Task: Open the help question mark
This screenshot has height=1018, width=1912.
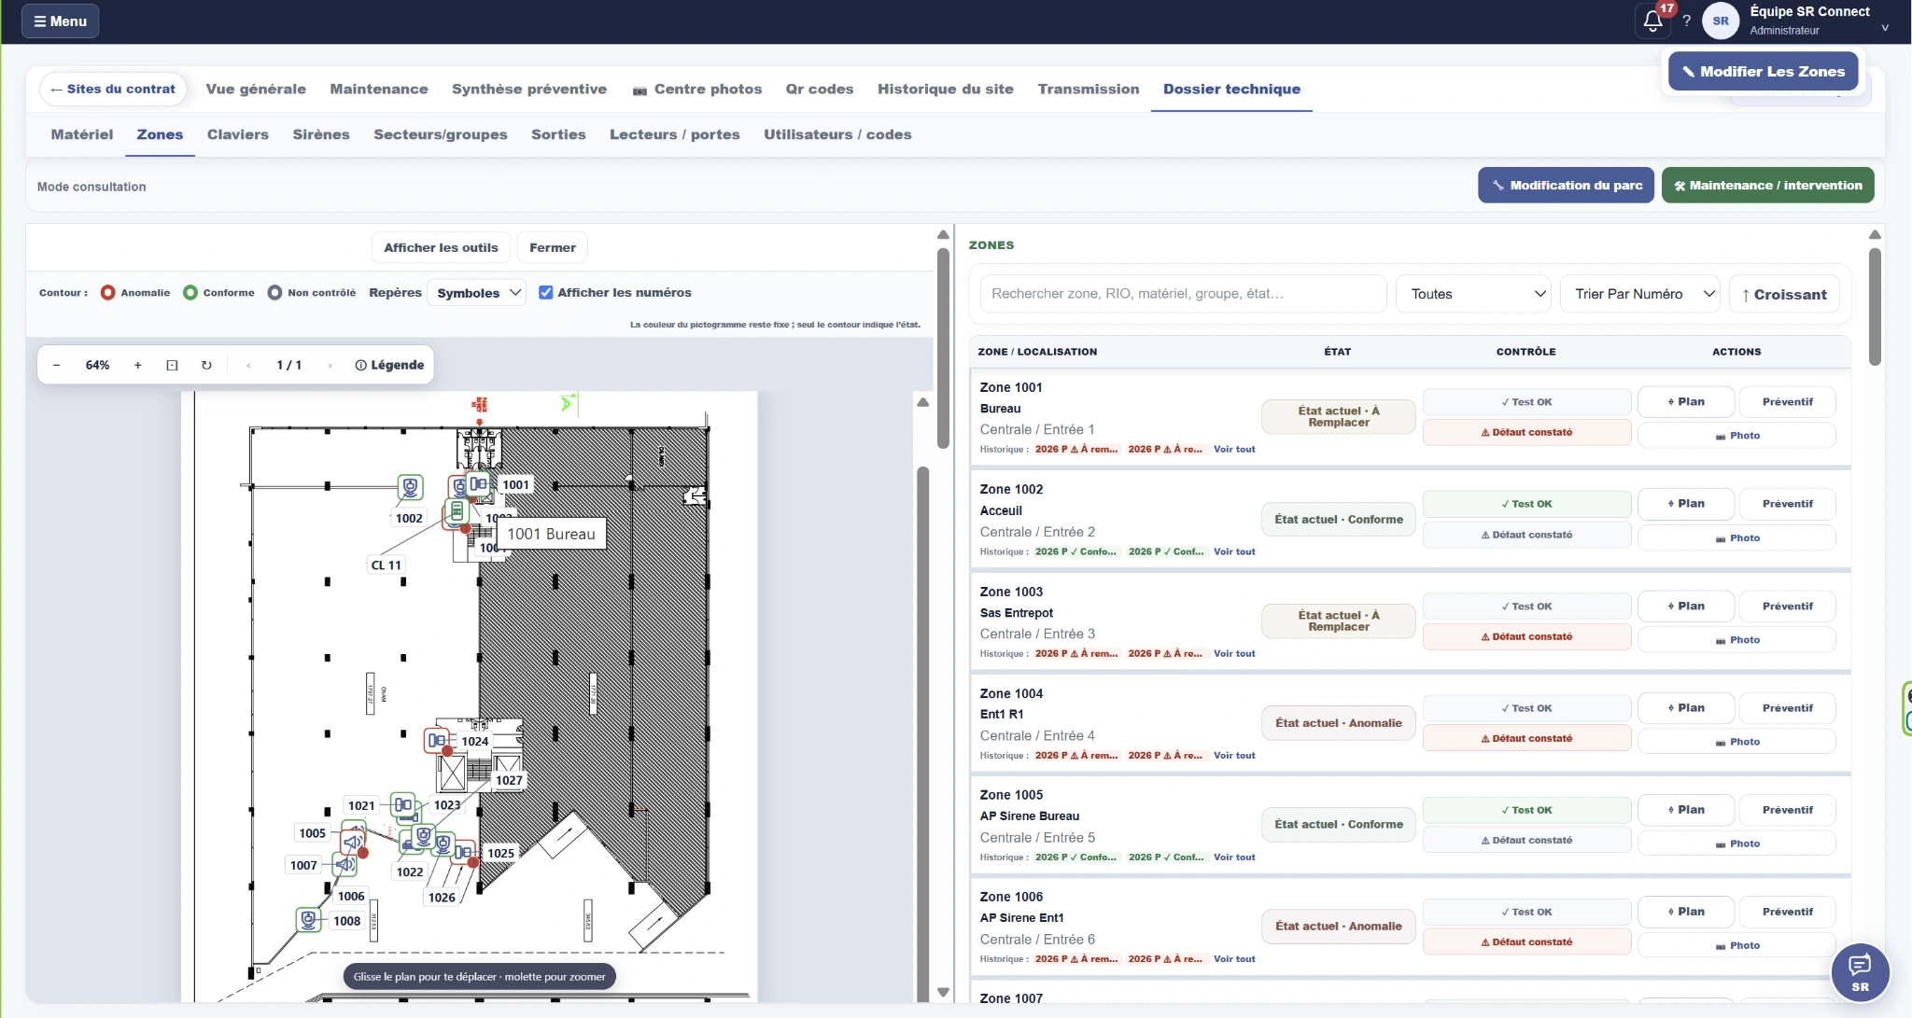Action: 1686,21
